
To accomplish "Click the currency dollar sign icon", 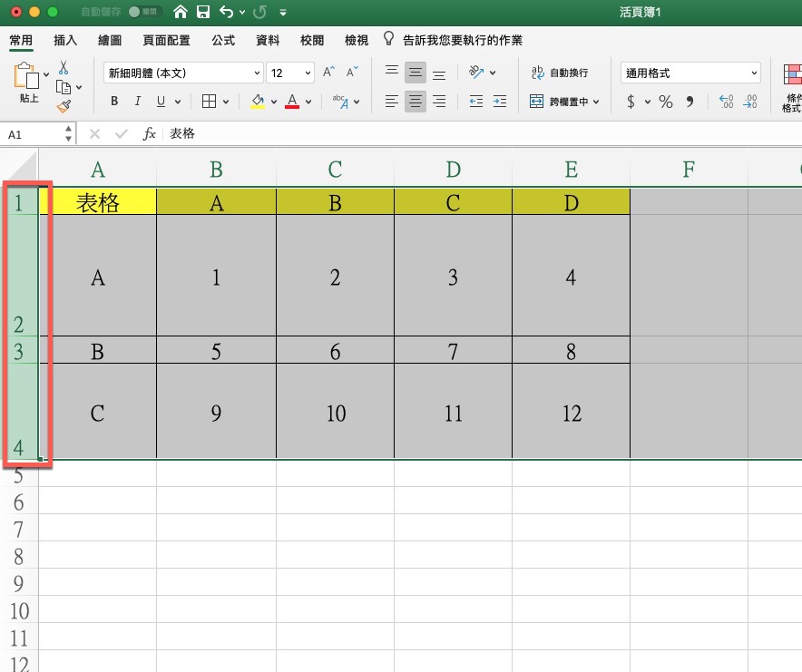I will pyautogui.click(x=631, y=102).
